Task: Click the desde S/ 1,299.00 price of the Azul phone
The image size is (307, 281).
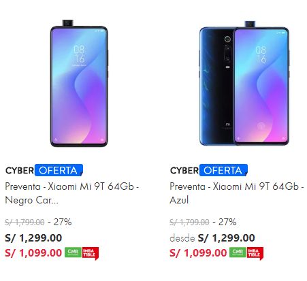Action: point(212,238)
